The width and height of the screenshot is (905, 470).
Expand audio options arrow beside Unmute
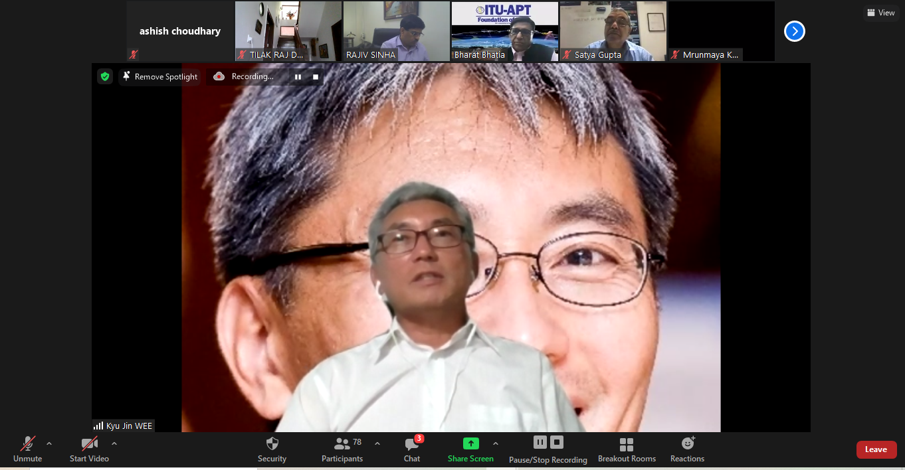49,443
